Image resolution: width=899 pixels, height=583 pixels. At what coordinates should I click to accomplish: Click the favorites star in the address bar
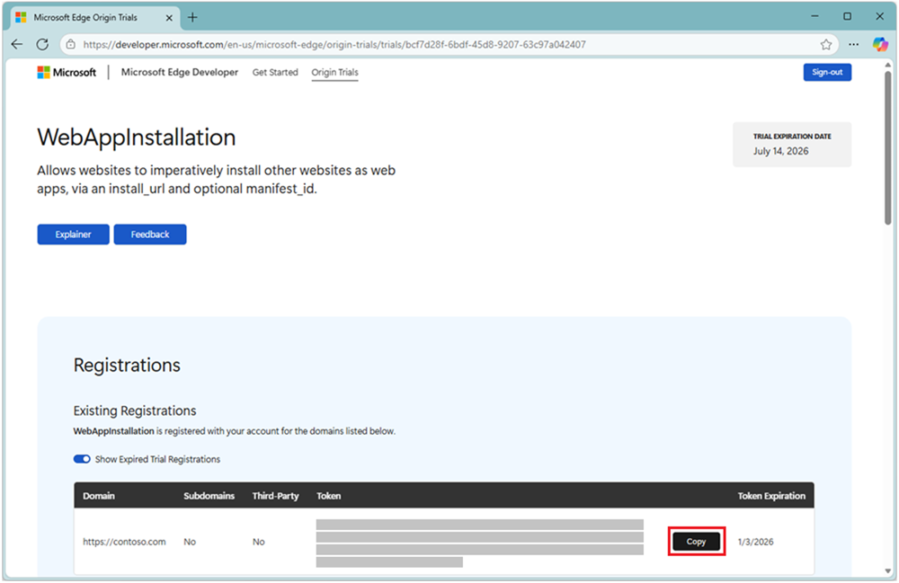(825, 43)
